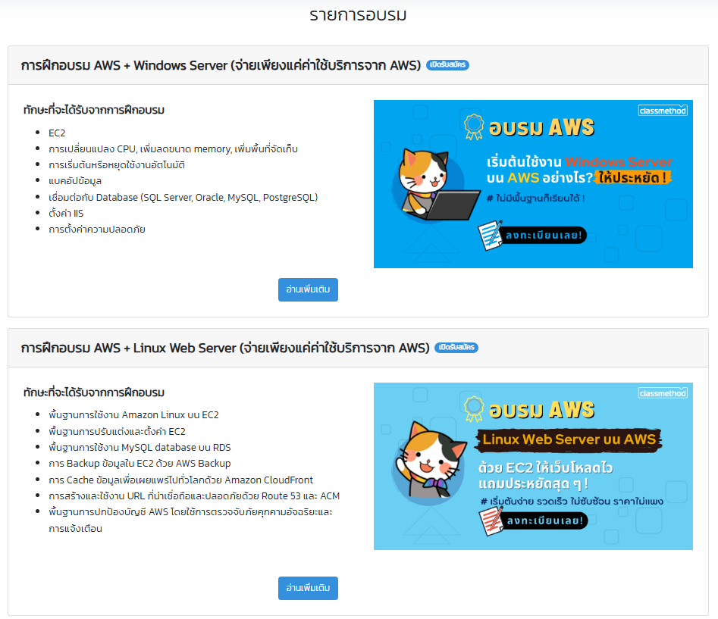Select the Database SQL Server, Oracle bullet
Screen dimensions: 718x619
pos(183,198)
